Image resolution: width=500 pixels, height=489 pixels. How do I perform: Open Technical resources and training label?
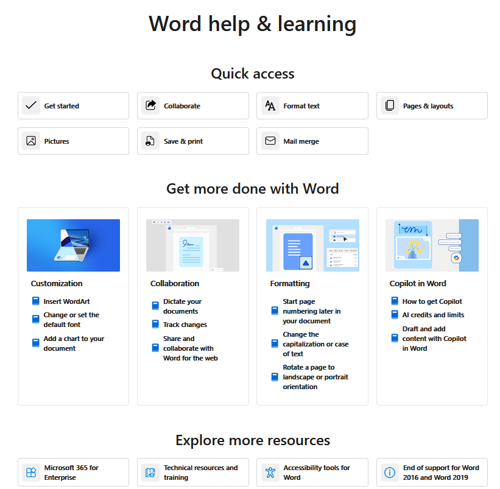(200, 473)
